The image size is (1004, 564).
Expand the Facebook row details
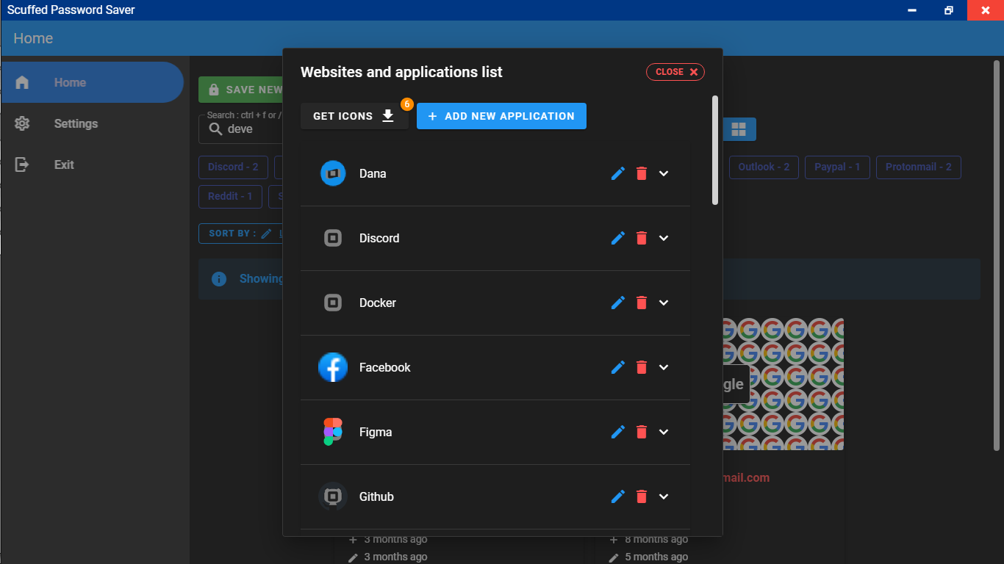tap(664, 367)
